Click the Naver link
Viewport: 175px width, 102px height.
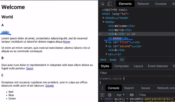[67, 42]
